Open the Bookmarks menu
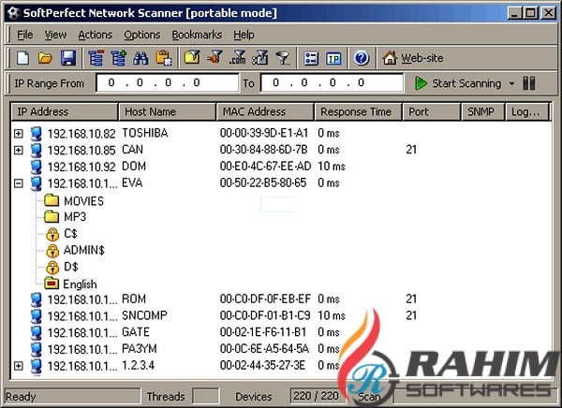 [x=197, y=35]
